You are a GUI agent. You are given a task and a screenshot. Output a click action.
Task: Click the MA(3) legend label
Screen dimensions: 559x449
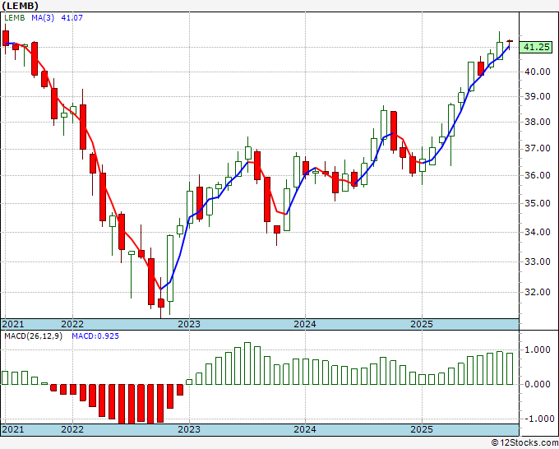point(43,18)
